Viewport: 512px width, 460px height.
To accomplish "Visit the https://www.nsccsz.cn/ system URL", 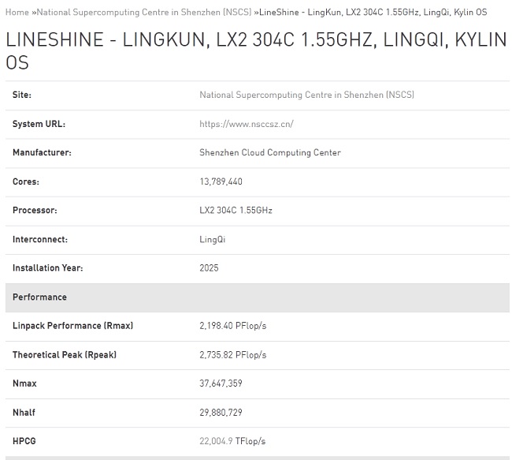I will (x=247, y=124).
